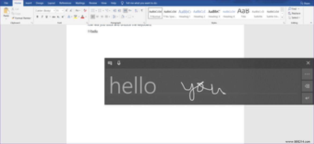314x144 pixels.
Task: Click the microphone dictation icon in handwriting panel
Action: tap(119, 63)
